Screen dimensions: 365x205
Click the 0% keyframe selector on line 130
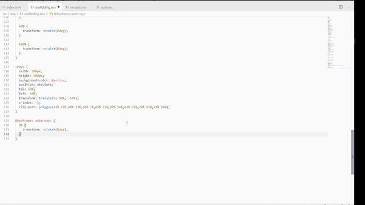(21, 125)
